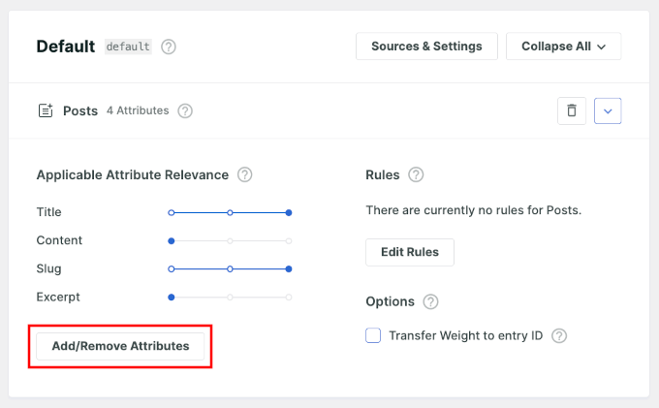
Task: Collapse the Posts section with chevron button
Action: click(x=608, y=110)
